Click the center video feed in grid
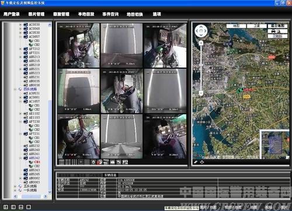 pyautogui.click(x=122, y=91)
